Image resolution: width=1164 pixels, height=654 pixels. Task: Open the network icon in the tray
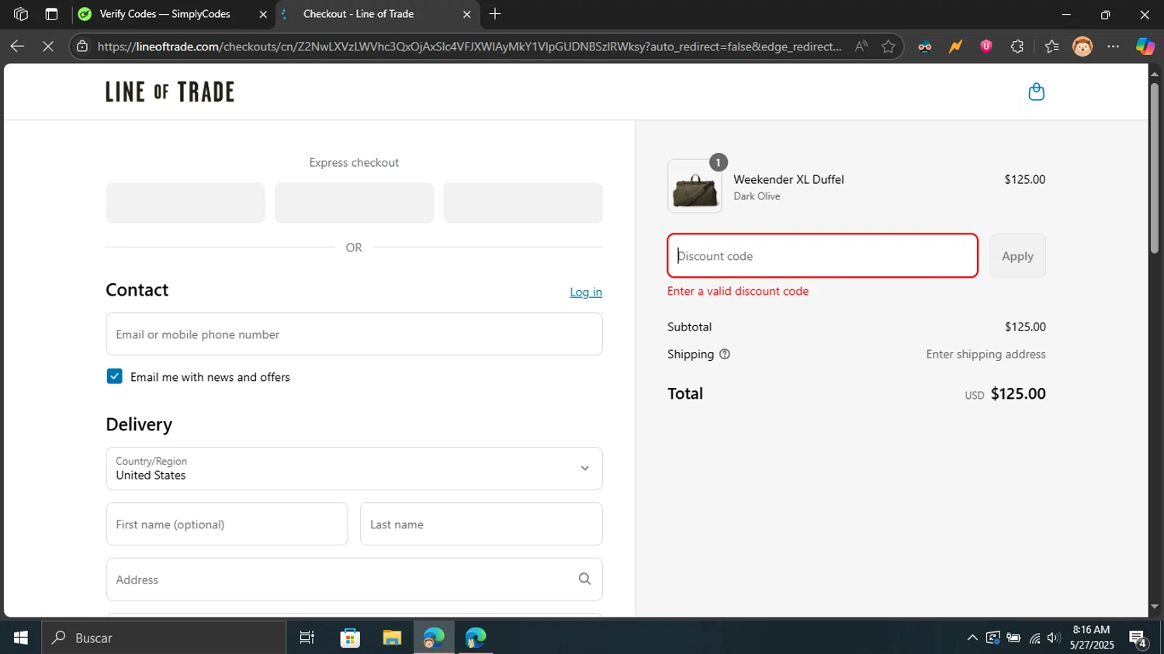click(1034, 638)
